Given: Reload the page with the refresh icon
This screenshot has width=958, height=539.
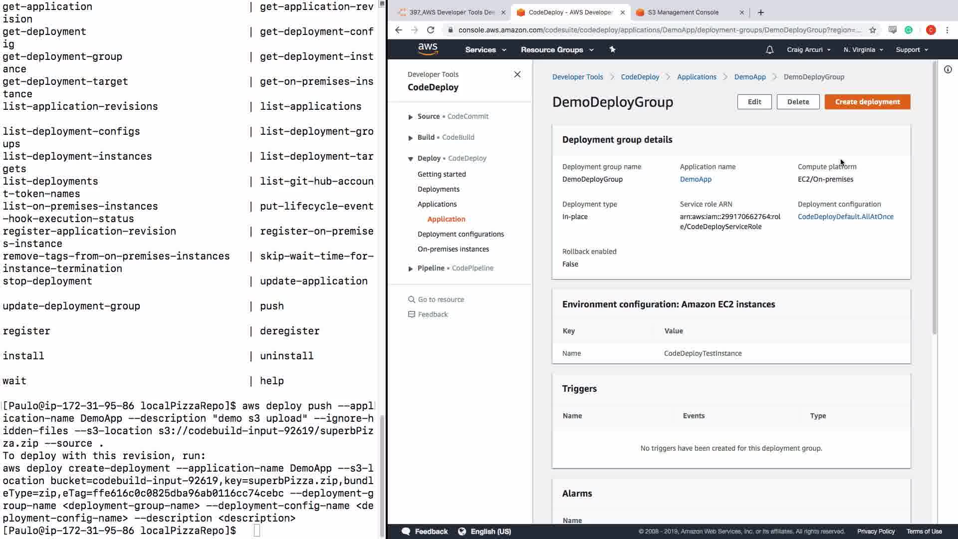Looking at the screenshot, I should click(x=431, y=30).
